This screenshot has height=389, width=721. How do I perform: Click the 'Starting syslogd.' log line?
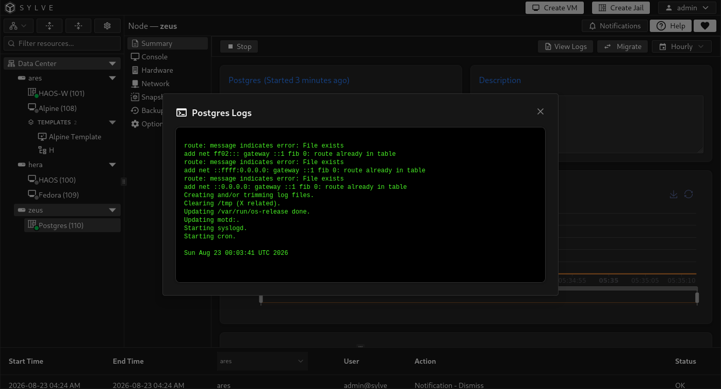click(216, 228)
